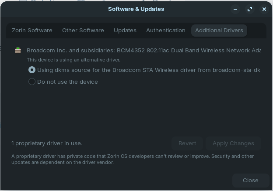
Task: Show the Authentication tab
Action: 165,31
